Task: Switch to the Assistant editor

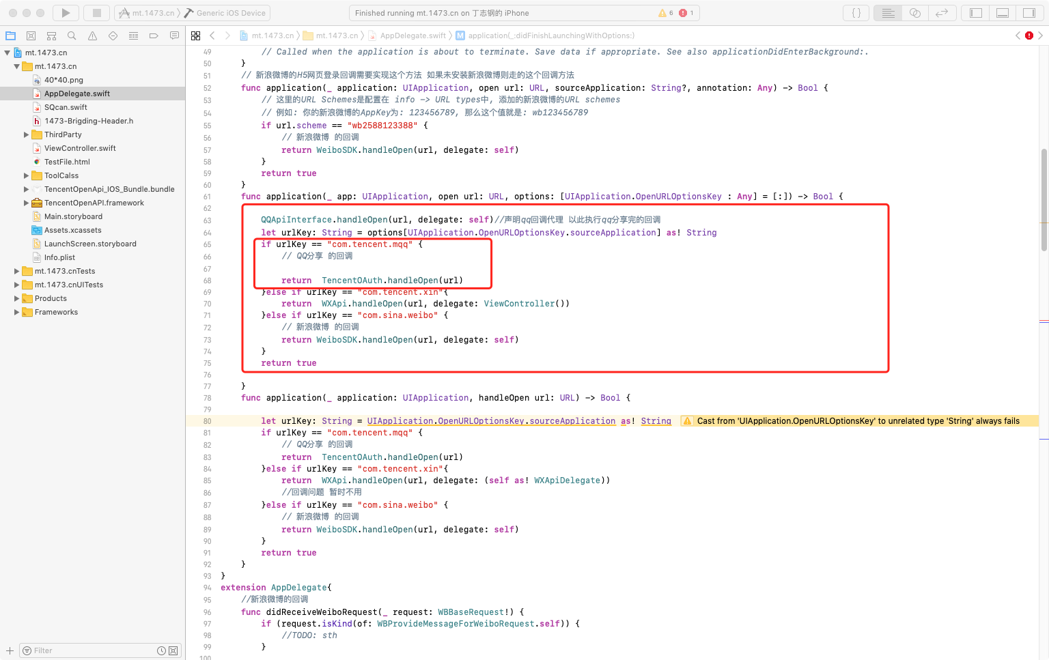Action: [915, 13]
